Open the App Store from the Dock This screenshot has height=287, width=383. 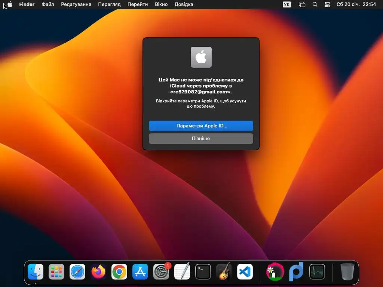click(140, 271)
